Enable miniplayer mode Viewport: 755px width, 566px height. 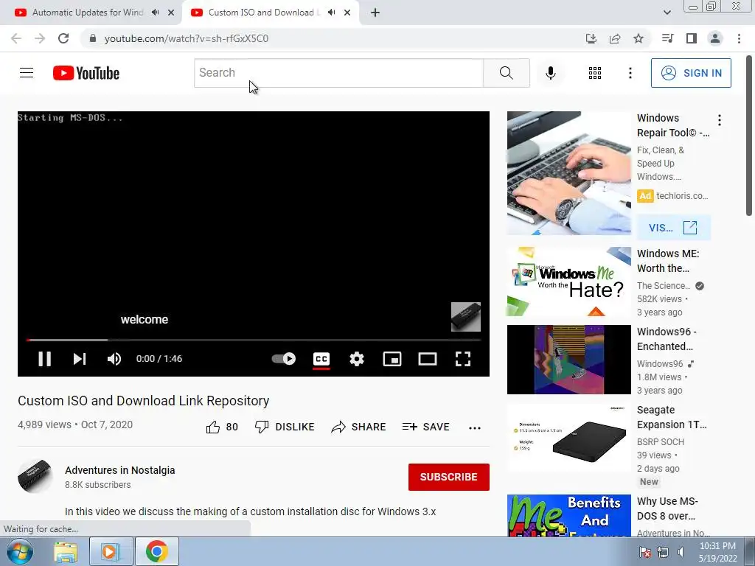(x=392, y=359)
